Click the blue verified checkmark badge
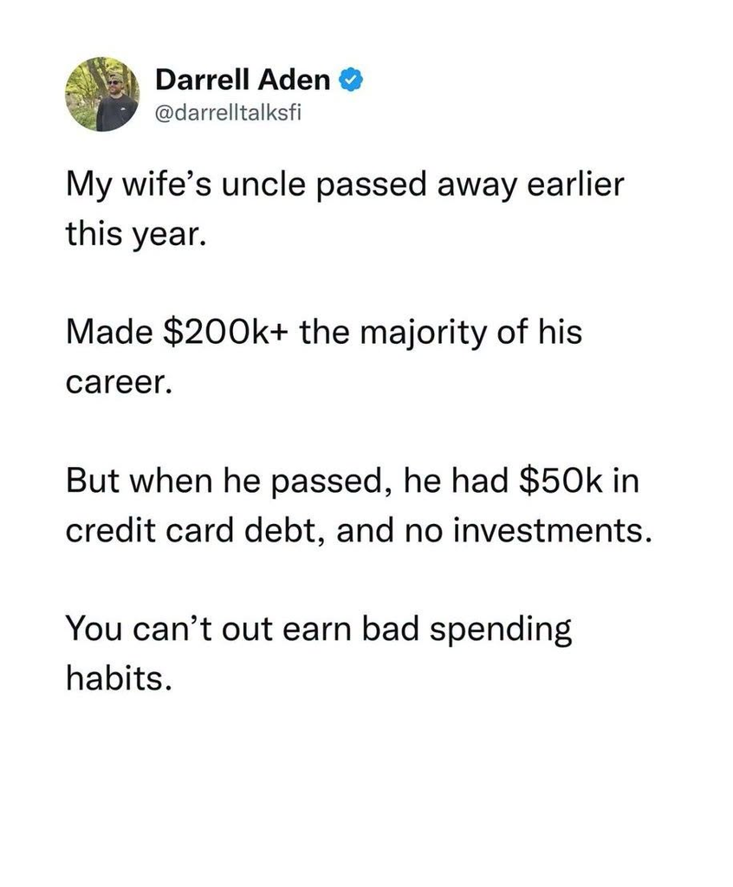This screenshot has width=733, height=887. tap(350, 81)
